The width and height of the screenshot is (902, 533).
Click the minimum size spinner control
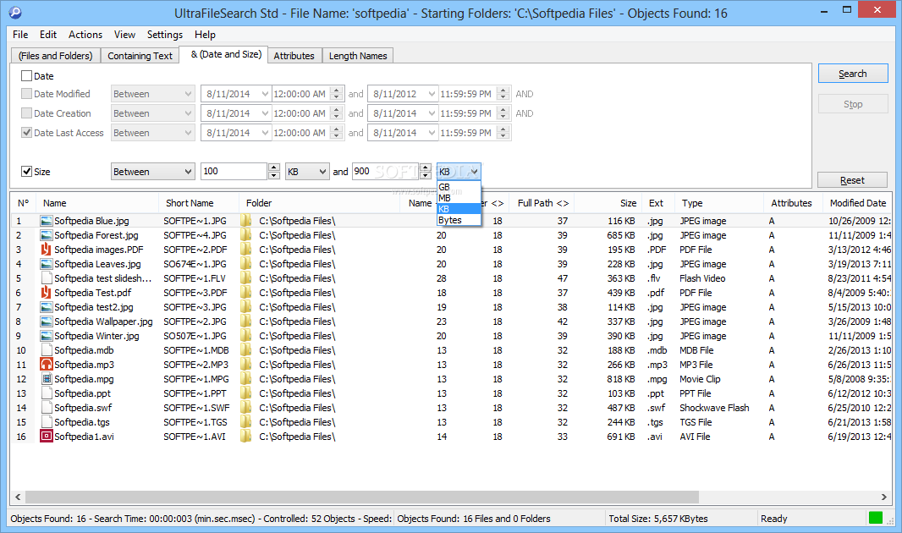point(274,172)
